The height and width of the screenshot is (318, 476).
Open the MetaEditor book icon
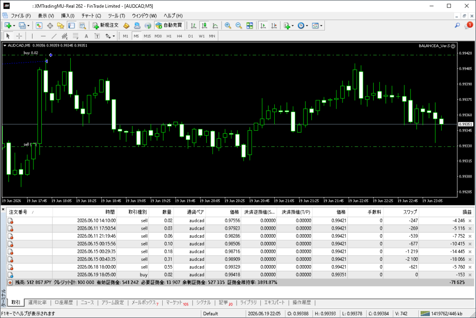pos(126,26)
